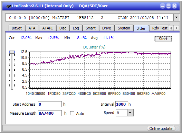Screen dimensions: 182x133
Task: Expand the Speed dropdown
Action: 130,113
